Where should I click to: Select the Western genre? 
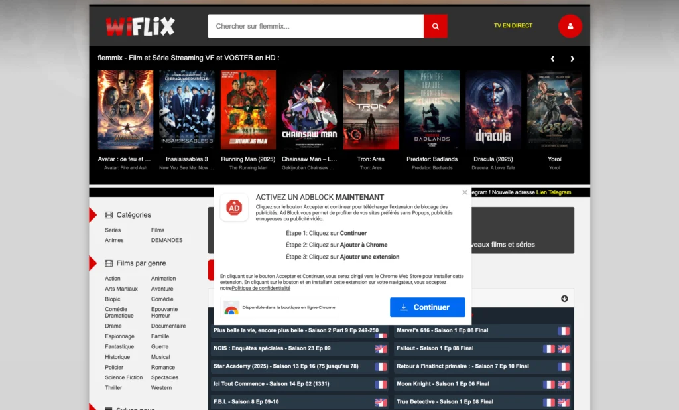(162, 388)
